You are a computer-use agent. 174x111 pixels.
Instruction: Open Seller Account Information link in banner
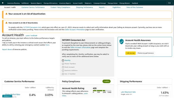[75, 30]
